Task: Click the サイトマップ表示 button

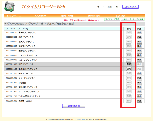Action: 112,19
